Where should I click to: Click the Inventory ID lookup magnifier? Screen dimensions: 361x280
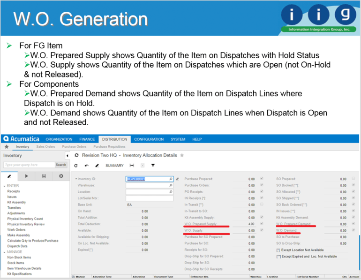pos(171,179)
